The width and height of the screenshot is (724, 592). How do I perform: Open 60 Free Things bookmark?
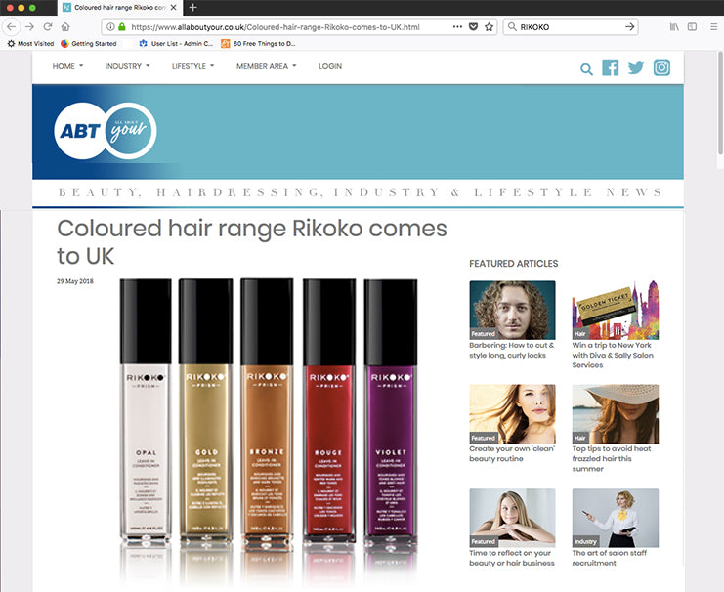(258, 43)
